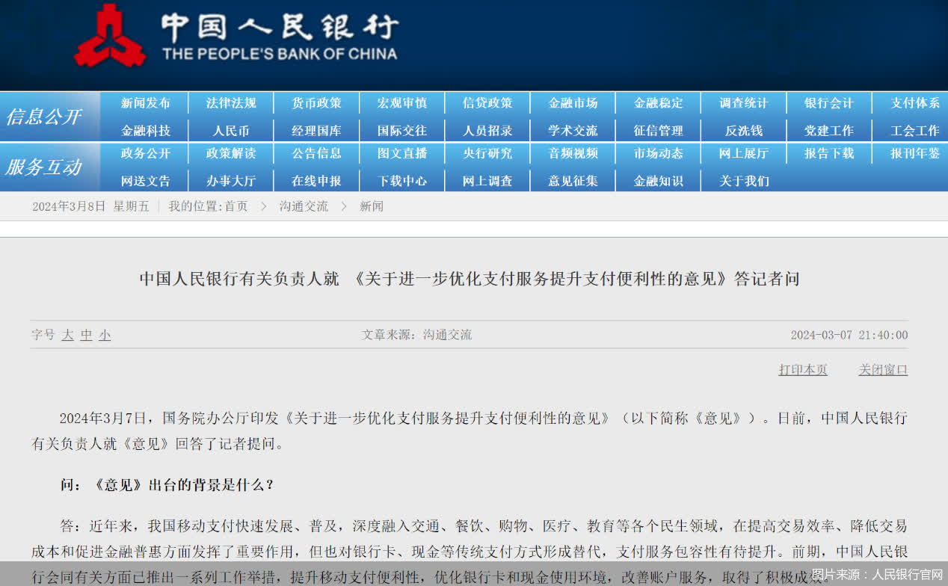
Task: Open 调查统计 menu item
Action: coord(744,103)
